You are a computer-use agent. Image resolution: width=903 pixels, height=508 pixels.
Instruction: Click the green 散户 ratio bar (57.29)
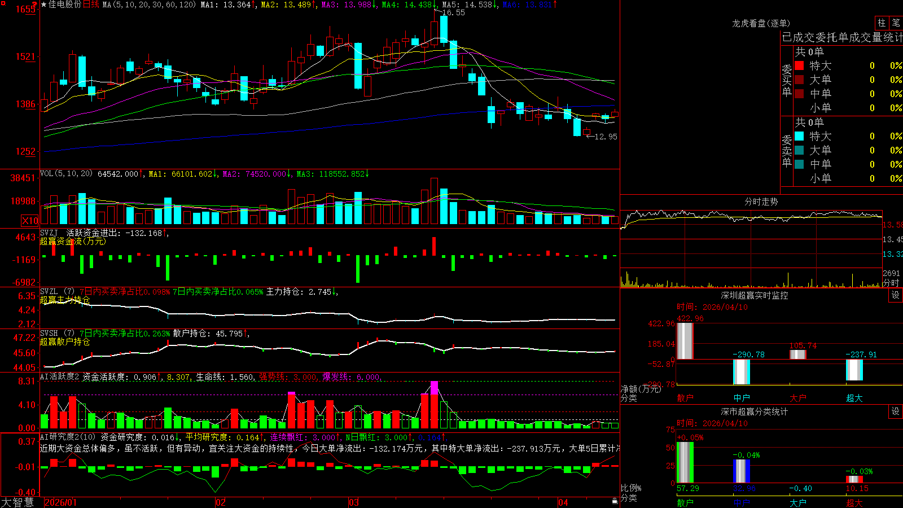click(685, 462)
